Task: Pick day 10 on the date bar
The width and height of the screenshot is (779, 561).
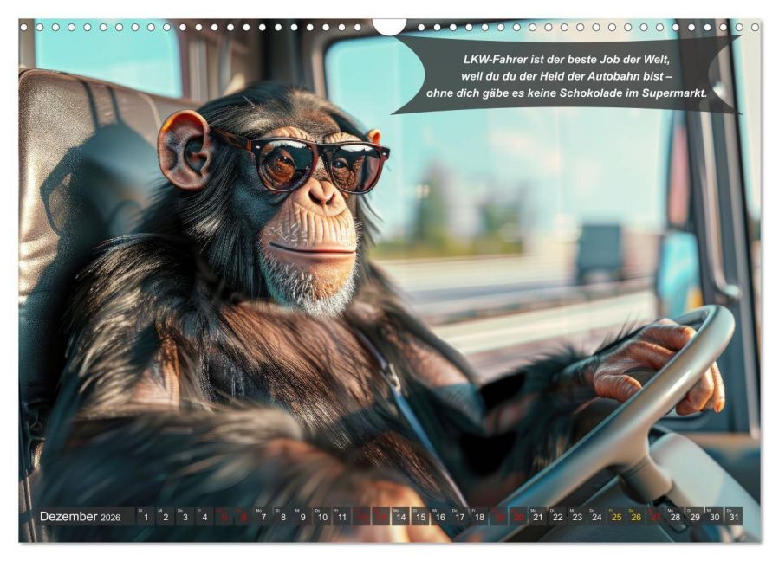Action: tap(322, 516)
